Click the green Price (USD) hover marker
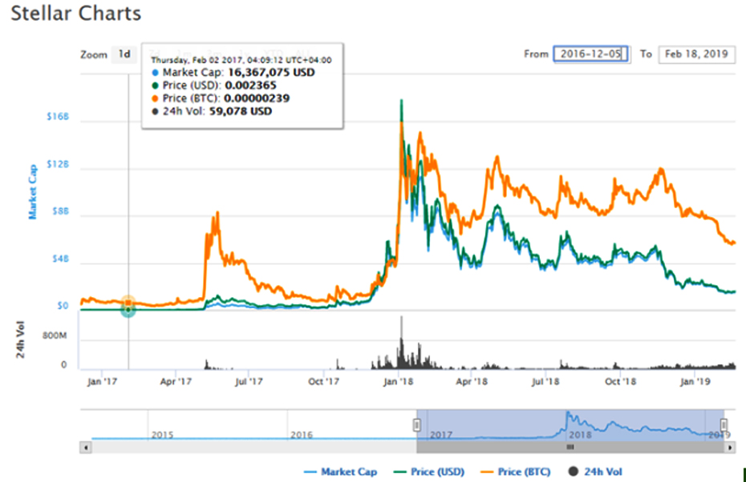This screenshot has height=482, width=746. click(128, 310)
